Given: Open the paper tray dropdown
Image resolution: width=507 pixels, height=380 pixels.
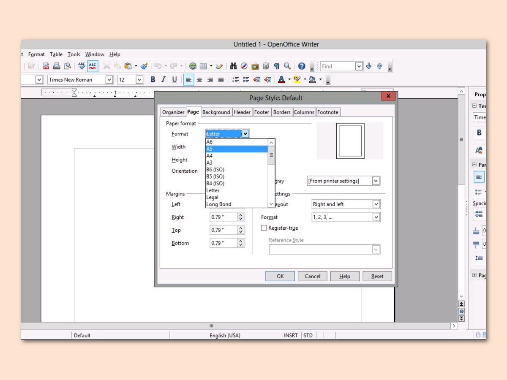Looking at the screenshot, I should click(x=343, y=181).
